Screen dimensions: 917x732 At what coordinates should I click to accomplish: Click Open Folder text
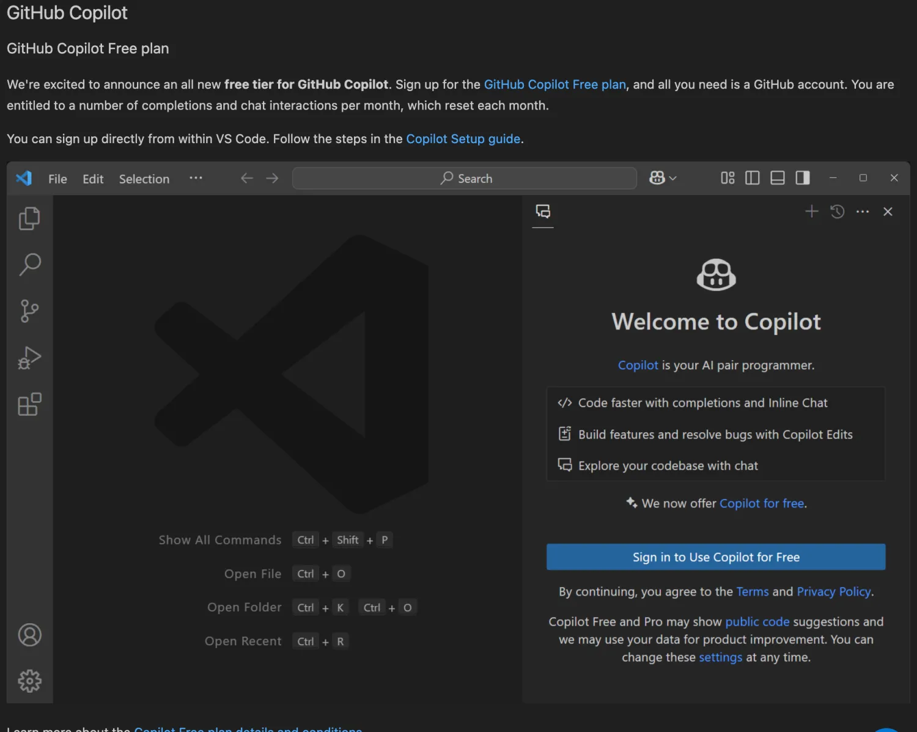tap(244, 607)
